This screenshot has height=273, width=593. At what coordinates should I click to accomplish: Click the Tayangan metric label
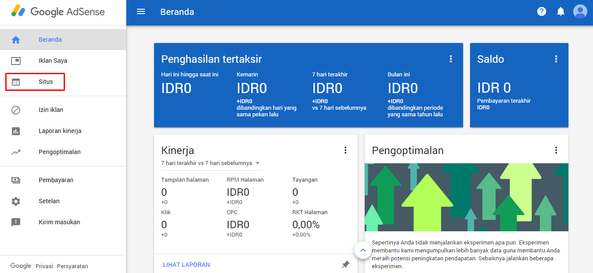coord(305,180)
